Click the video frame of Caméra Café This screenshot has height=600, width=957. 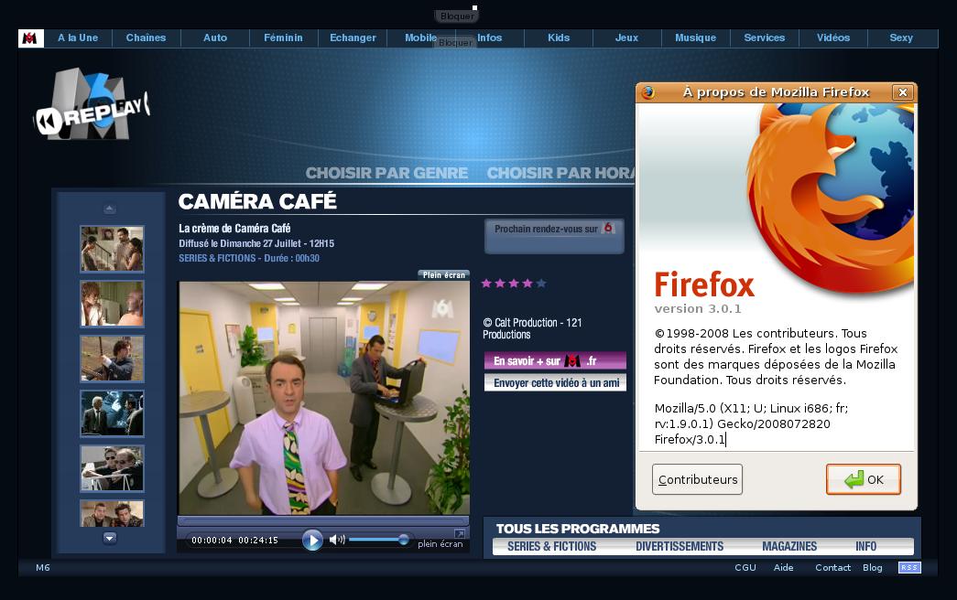(324, 398)
